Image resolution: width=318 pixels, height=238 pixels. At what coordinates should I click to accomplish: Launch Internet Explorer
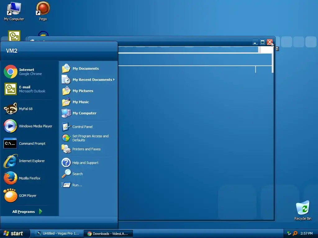tap(30, 161)
